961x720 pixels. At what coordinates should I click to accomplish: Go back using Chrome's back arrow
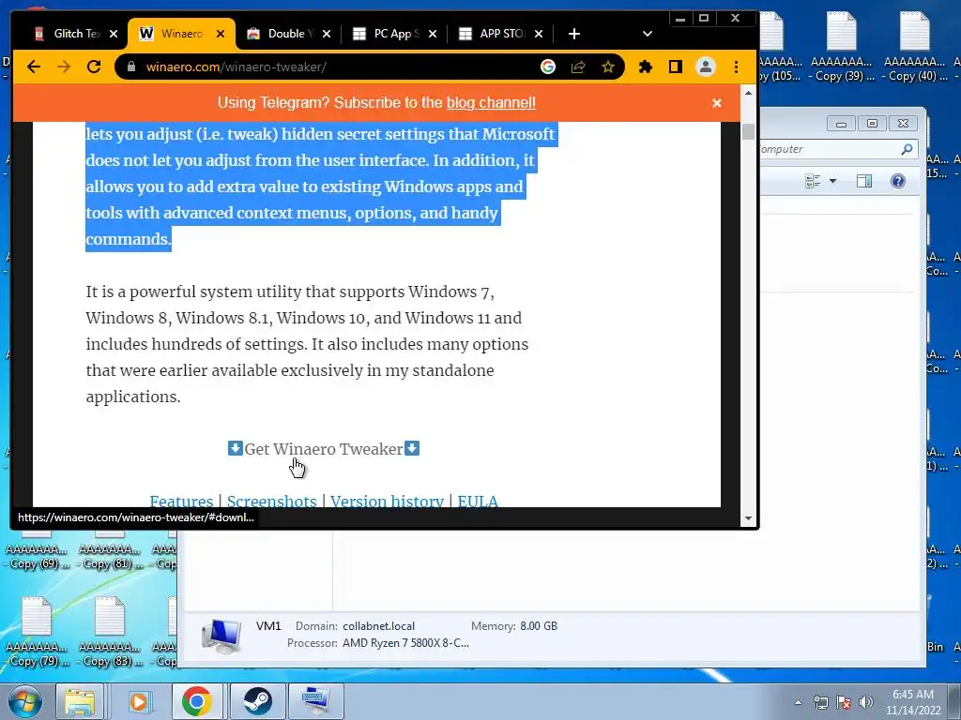point(34,67)
